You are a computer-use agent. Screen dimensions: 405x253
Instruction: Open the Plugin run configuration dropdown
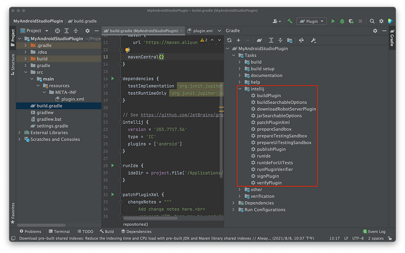[312, 21]
